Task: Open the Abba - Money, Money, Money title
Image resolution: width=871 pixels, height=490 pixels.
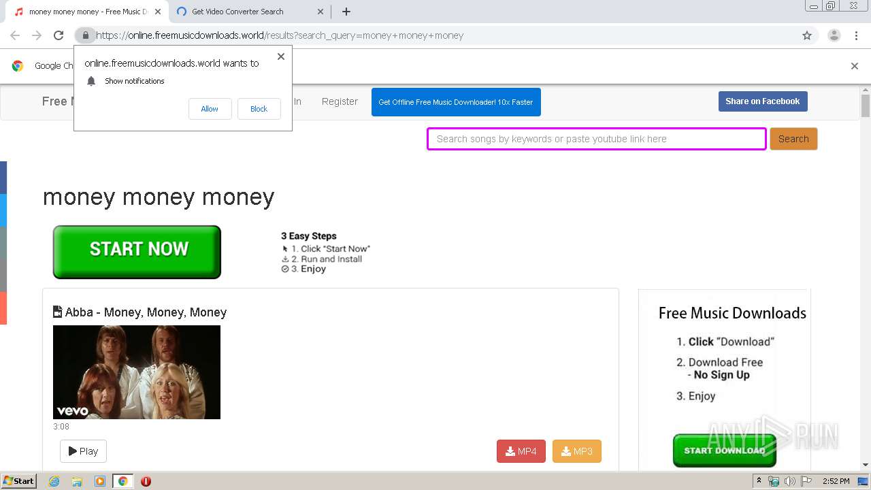Action: (x=146, y=312)
